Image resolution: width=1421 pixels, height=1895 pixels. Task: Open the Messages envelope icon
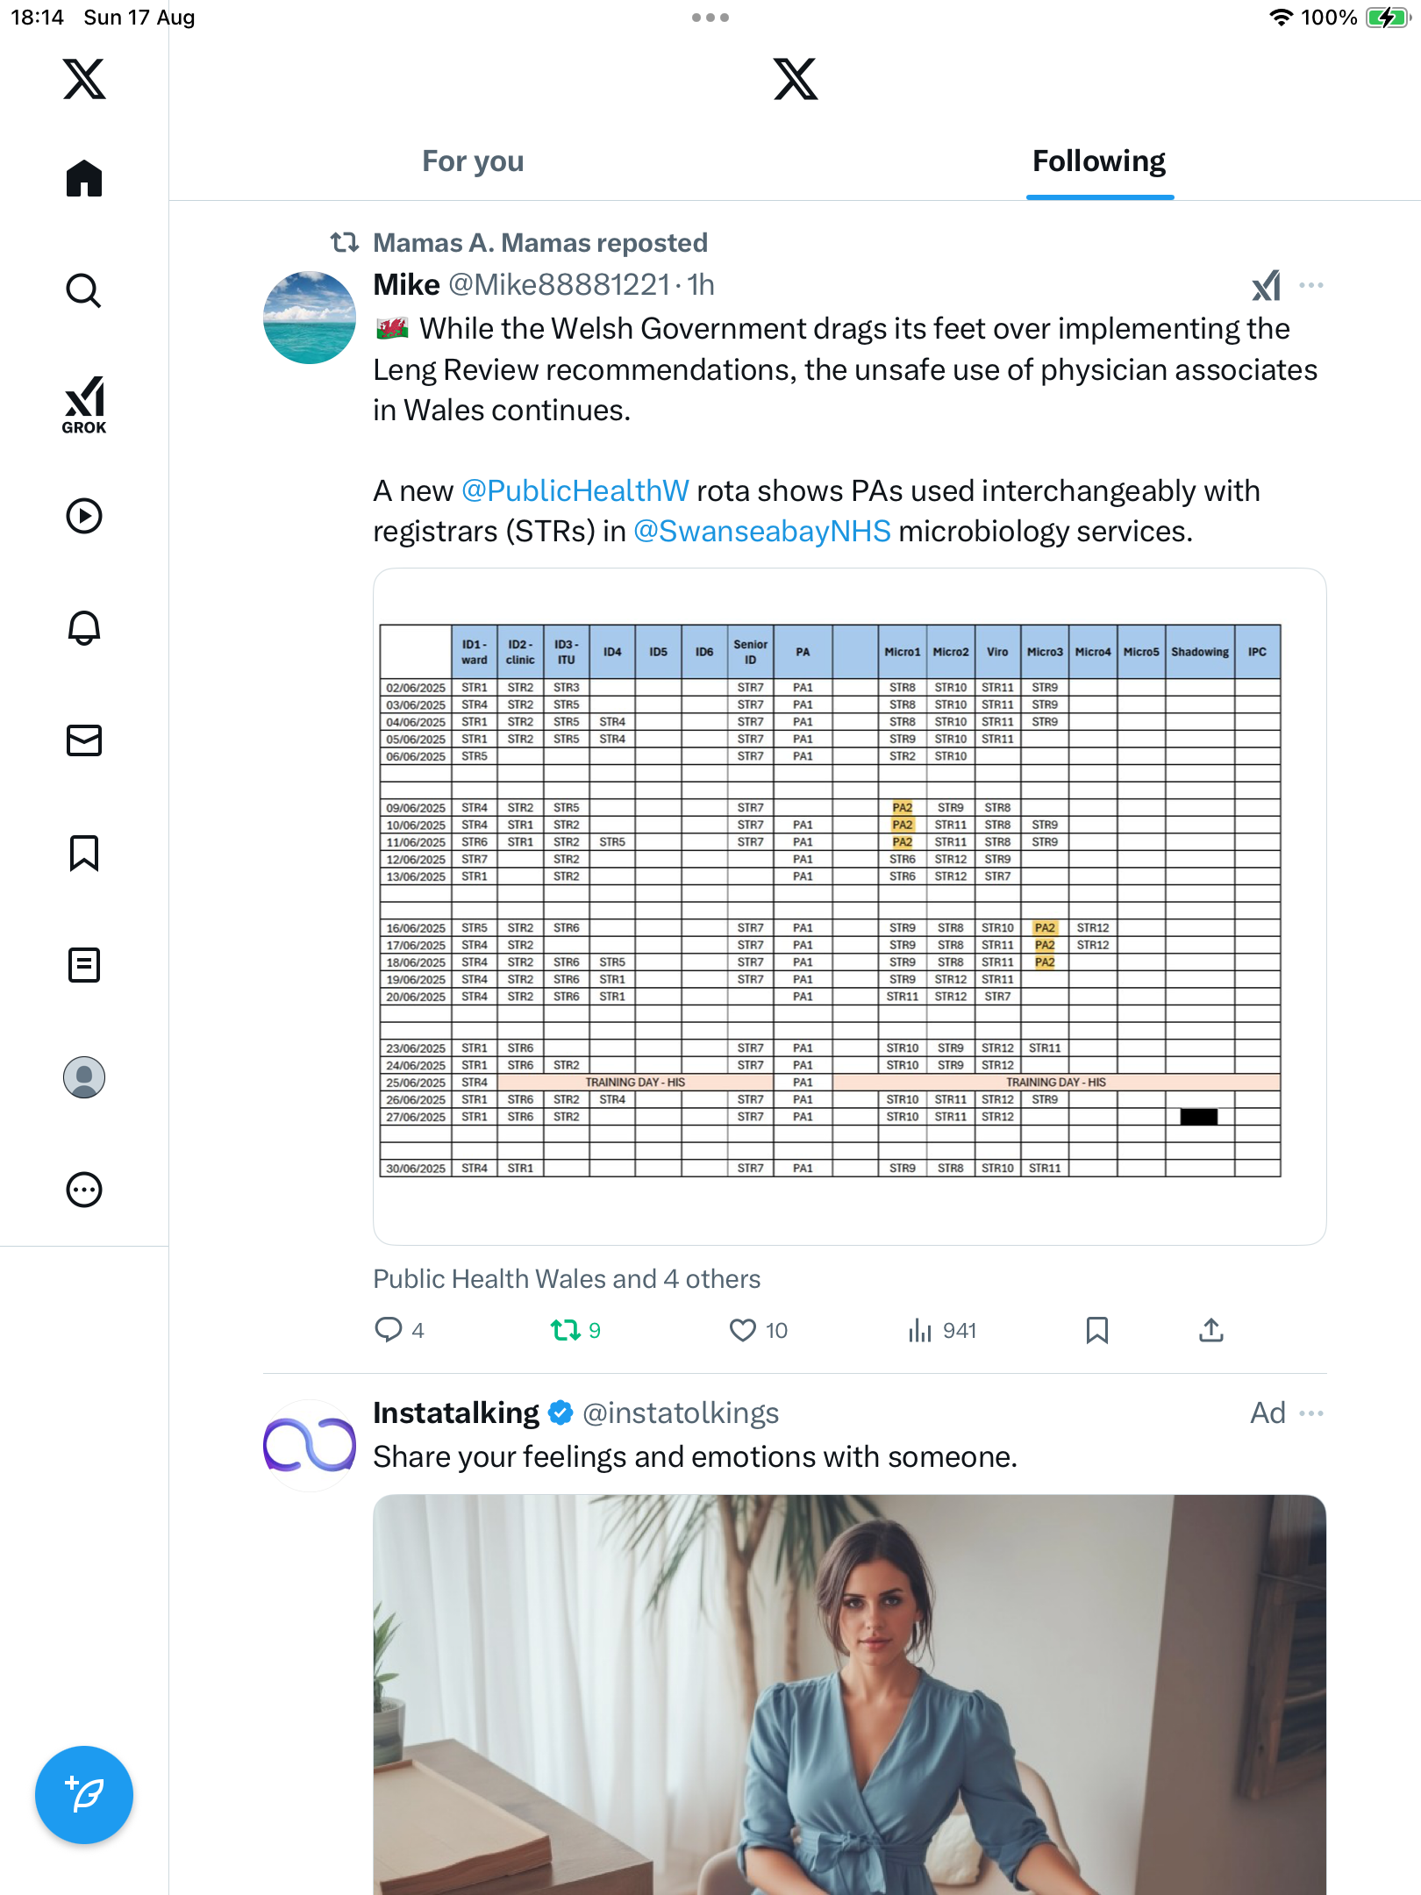84,740
